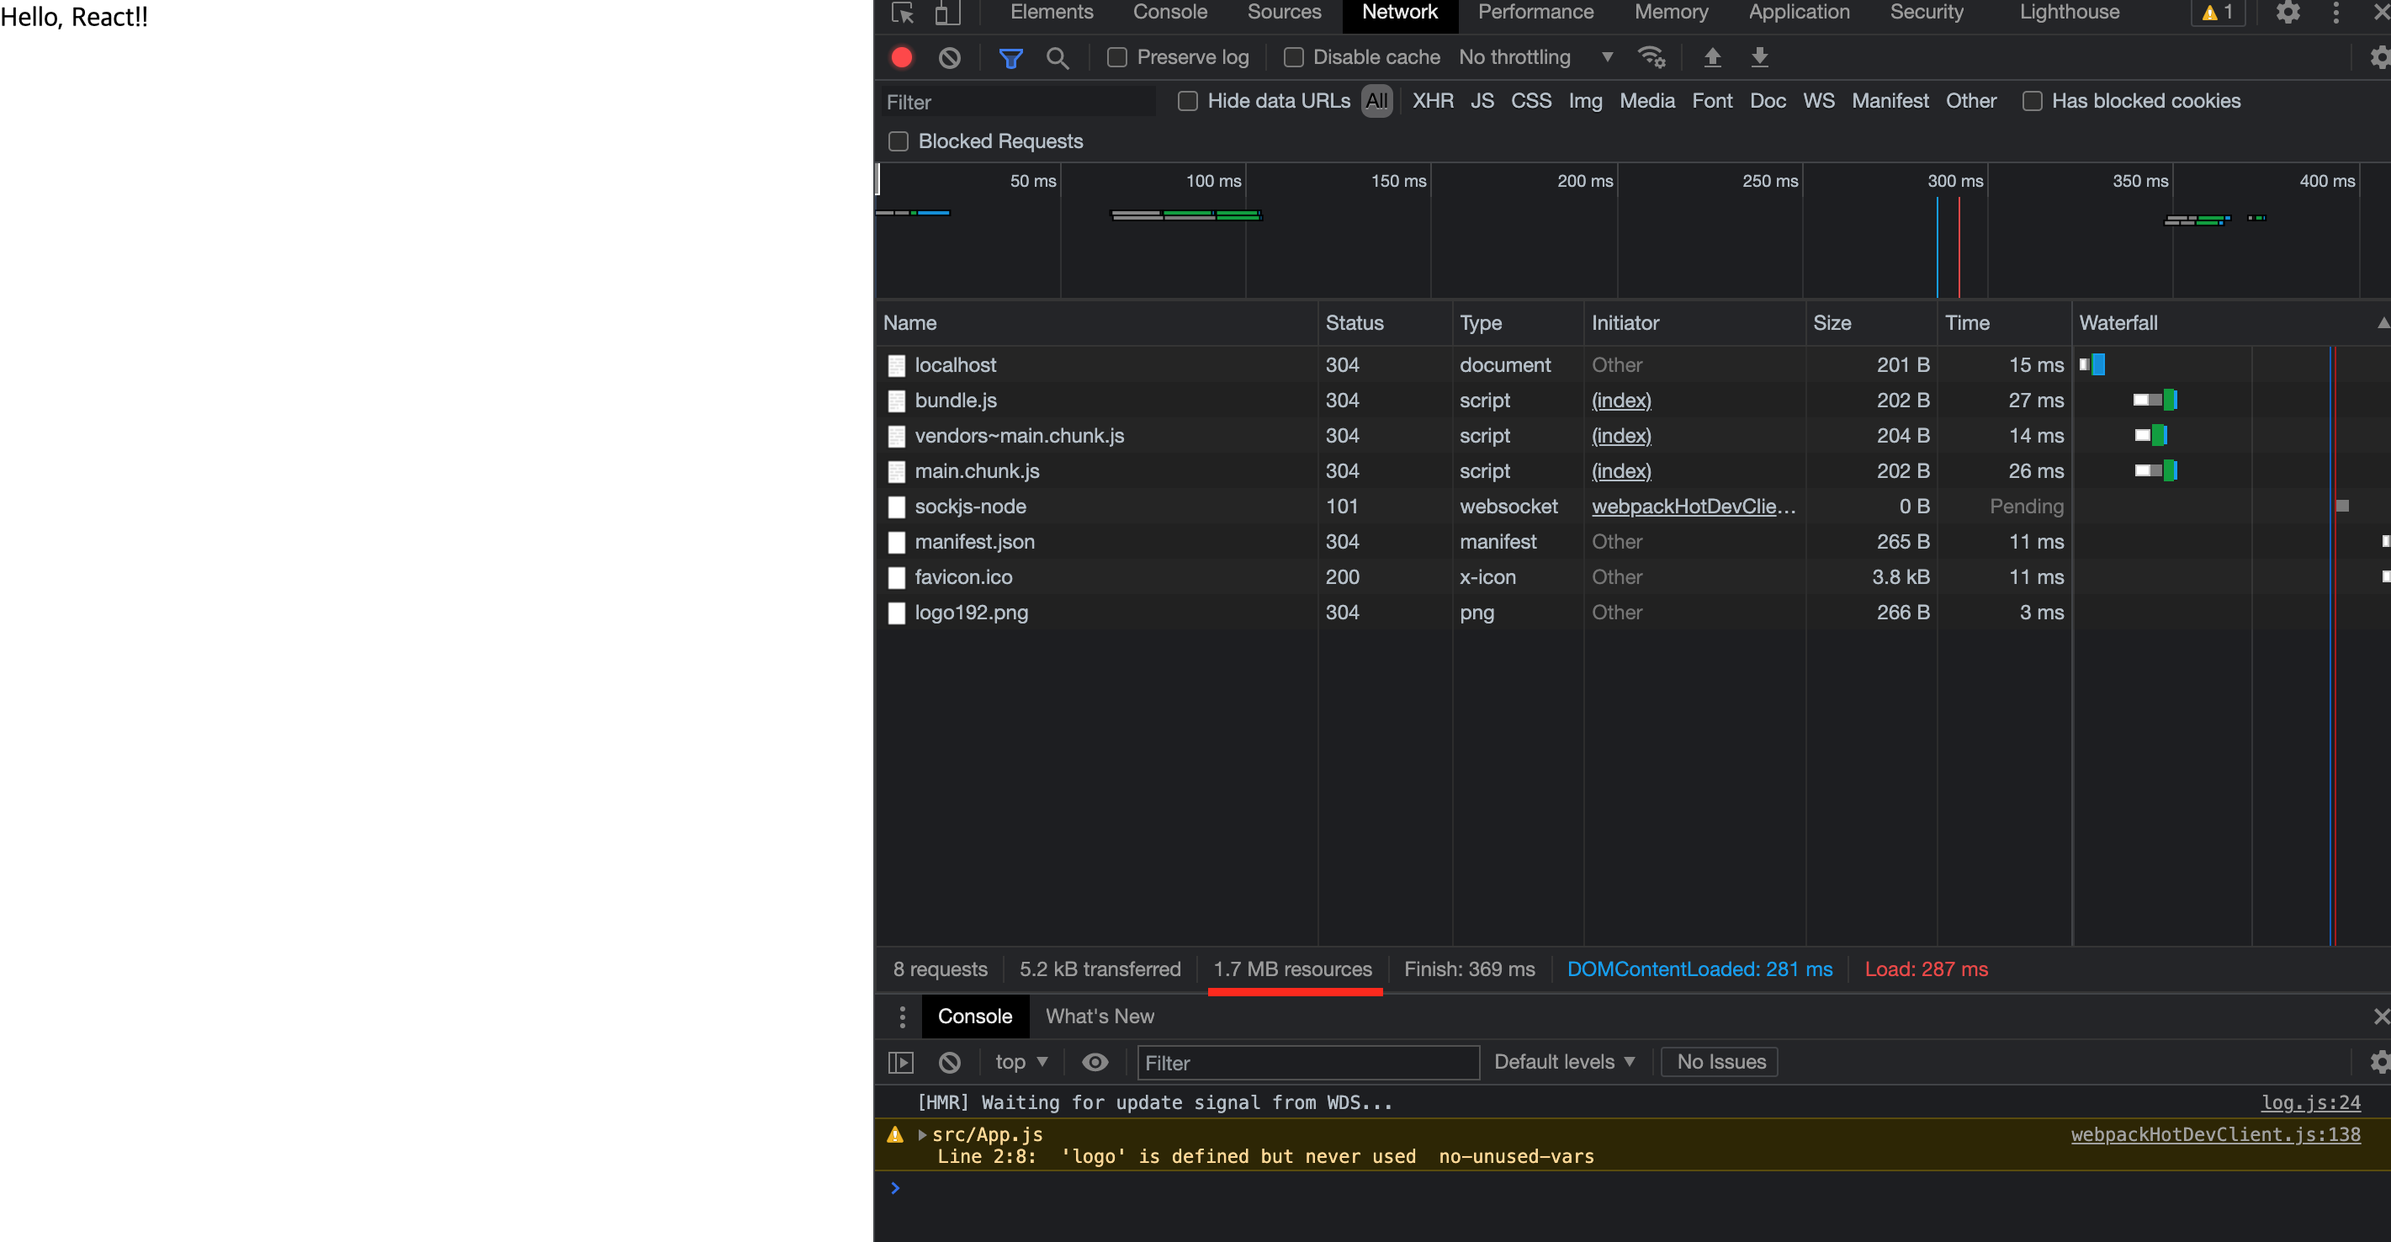The width and height of the screenshot is (2391, 1242).
Task: Switch to the Performance tab
Action: [x=1535, y=12]
